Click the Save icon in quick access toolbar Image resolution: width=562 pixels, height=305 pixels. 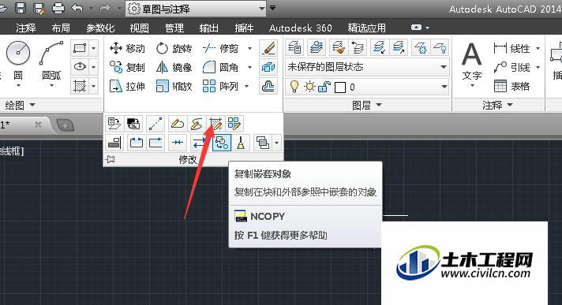click(x=21, y=8)
